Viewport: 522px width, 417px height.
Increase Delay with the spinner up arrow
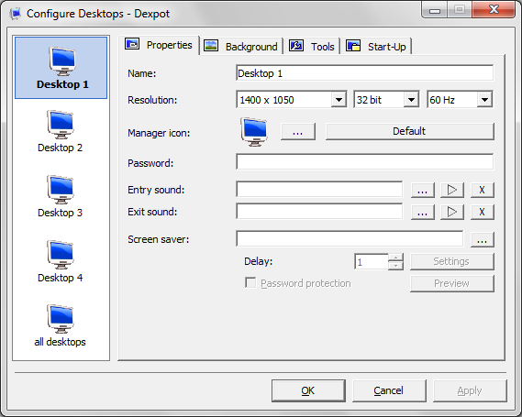pos(395,258)
